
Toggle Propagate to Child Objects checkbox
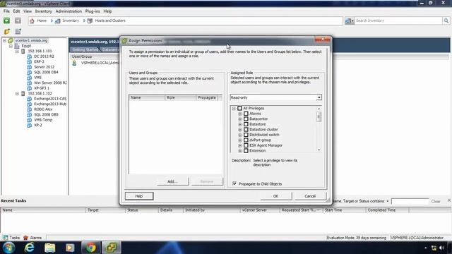coord(234,183)
